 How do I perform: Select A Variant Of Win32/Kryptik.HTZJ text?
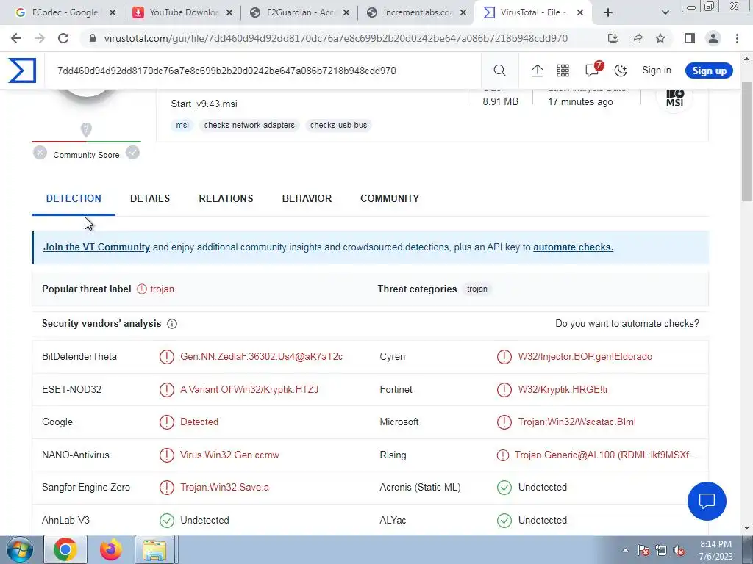pyautogui.click(x=249, y=389)
